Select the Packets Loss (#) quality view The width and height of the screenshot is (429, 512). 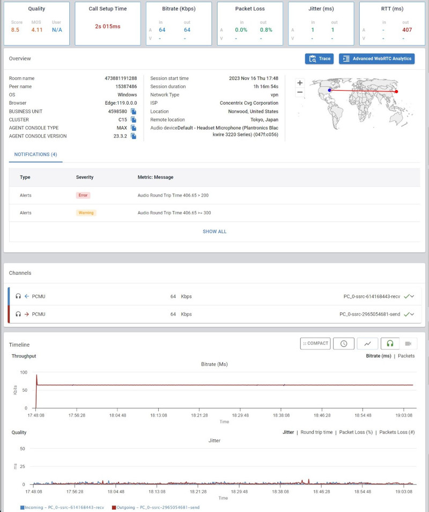[397, 433]
